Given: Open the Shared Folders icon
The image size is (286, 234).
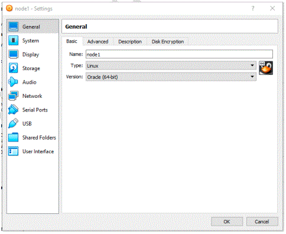Looking at the screenshot, I should click(14, 137).
